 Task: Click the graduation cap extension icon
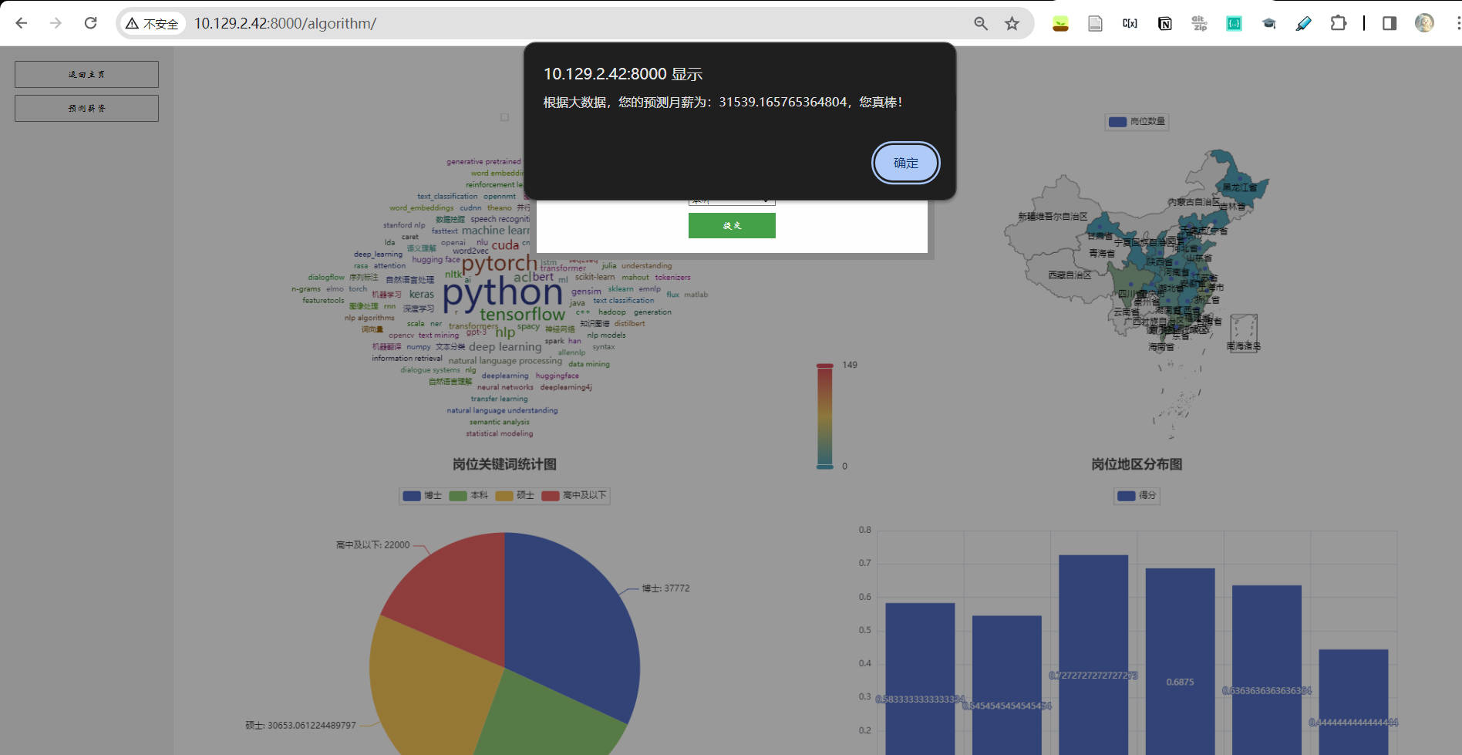tap(1268, 23)
